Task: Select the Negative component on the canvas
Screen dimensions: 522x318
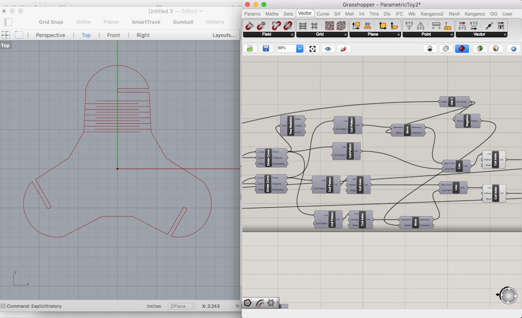Action: click(x=467, y=121)
